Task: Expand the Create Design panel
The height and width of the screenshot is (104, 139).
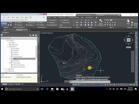Action: pos(42,27)
